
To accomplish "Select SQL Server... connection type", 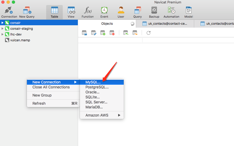I will point(102,102).
